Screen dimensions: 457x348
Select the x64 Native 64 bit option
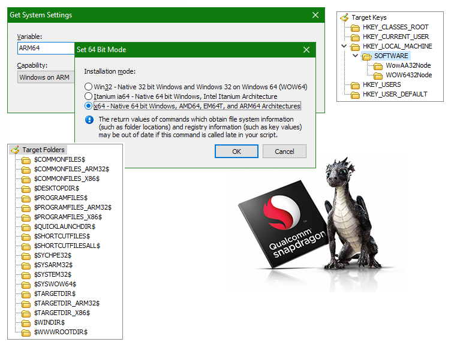pos(88,106)
